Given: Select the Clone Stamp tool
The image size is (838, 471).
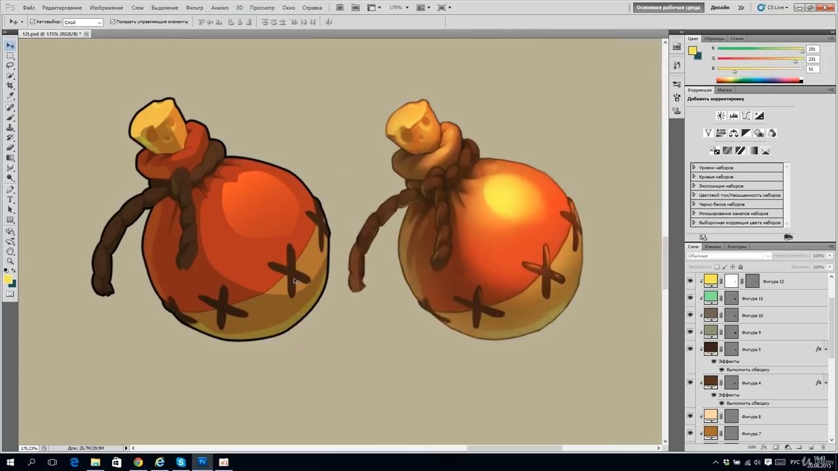Looking at the screenshot, I should pos(10,128).
